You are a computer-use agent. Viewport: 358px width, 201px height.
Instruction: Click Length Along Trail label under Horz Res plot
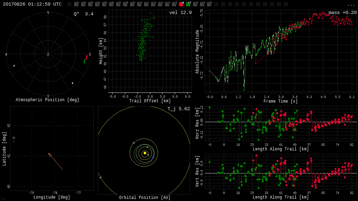pos(281,149)
